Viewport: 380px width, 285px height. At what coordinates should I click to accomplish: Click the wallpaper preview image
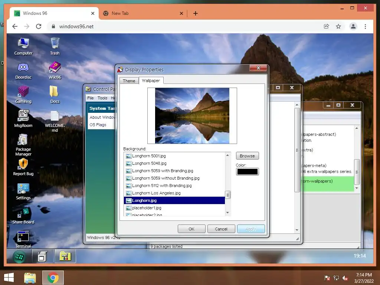(x=192, y=116)
